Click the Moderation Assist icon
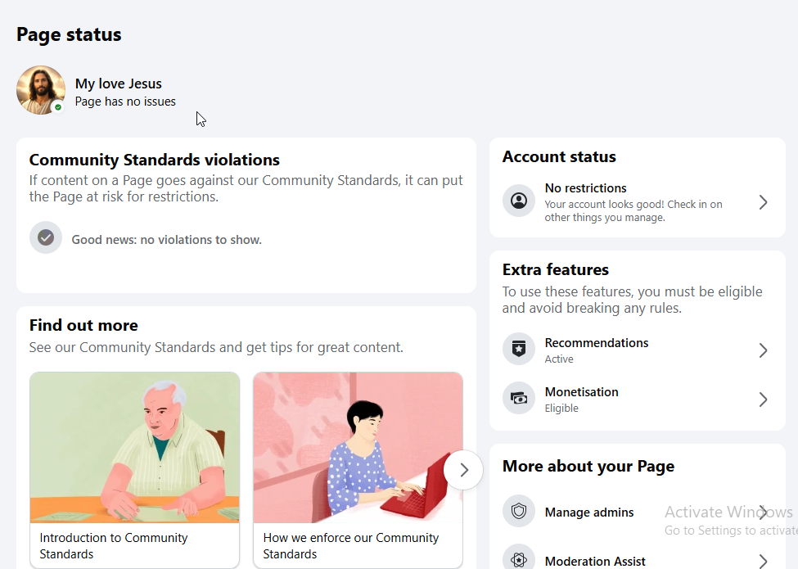This screenshot has width=798, height=569. [x=519, y=558]
